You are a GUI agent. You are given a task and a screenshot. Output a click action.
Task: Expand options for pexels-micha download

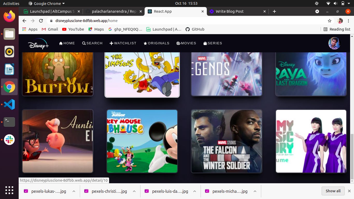pos(255,191)
